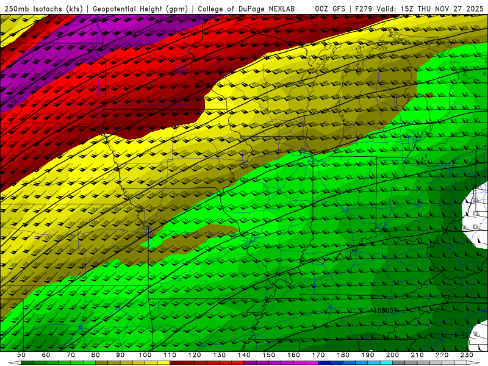Viewport: 488px width, 366px height.
Task: Click the 50 knot color scale label
Action: pyautogui.click(x=21, y=355)
